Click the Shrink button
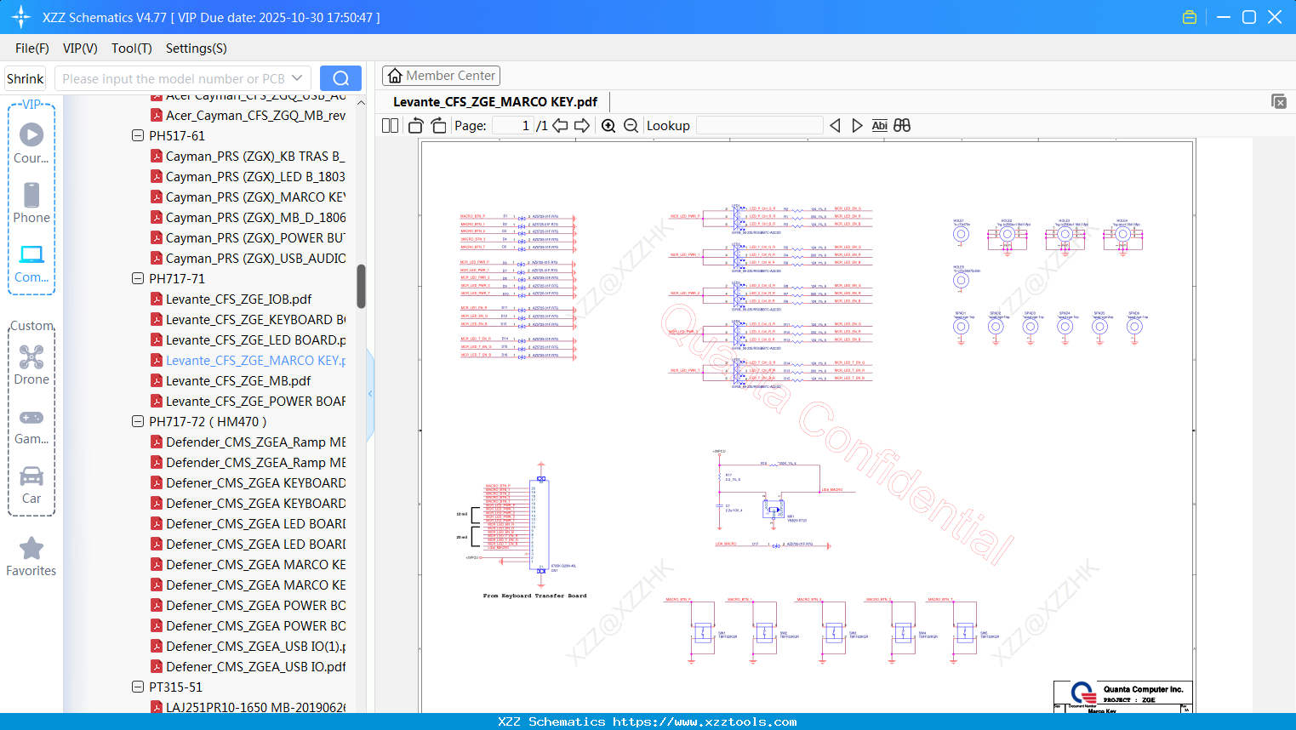Screen dimensions: 1296x730 26,78
